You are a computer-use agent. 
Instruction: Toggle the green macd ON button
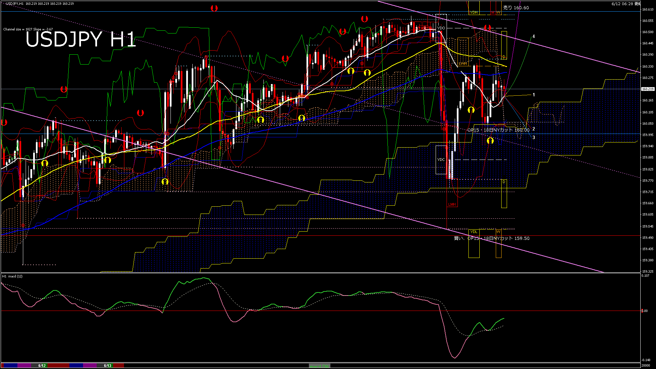click(319, 366)
